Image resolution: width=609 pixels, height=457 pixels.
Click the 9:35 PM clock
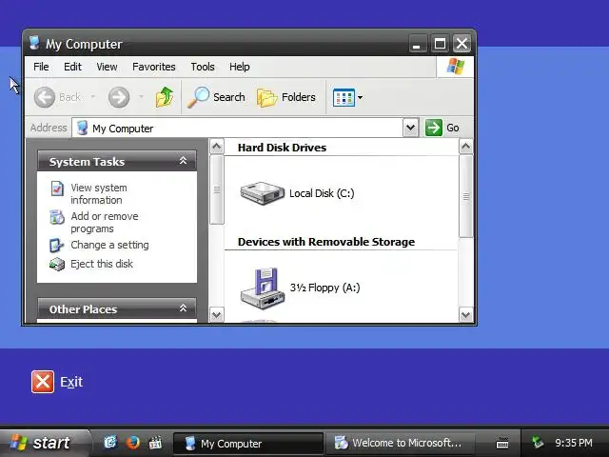[x=574, y=443]
